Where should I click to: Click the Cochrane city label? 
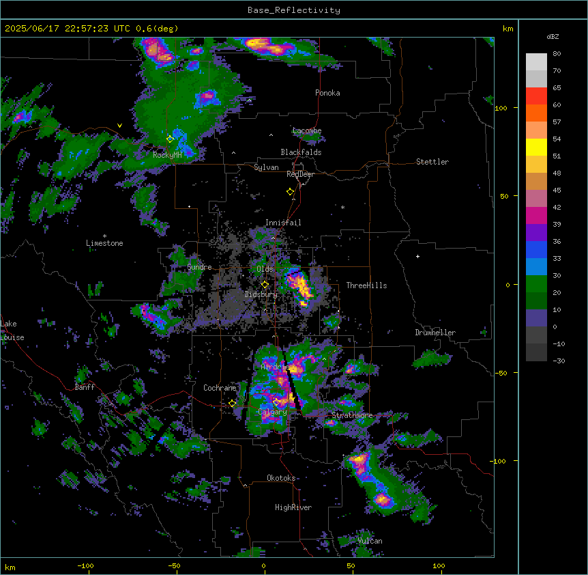[220, 388]
